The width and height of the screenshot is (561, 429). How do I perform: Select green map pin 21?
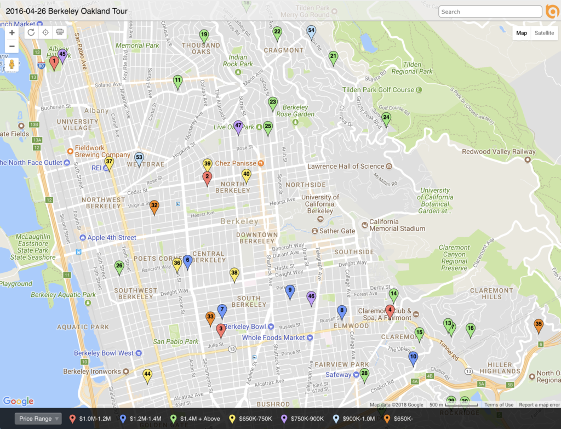pos(333,58)
